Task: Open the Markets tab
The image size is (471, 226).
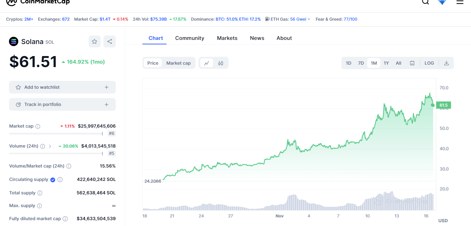Action: click(x=227, y=38)
